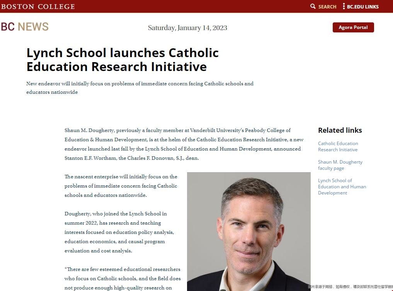This screenshot has height=291, width=393.
Task: Click the search magnifying glass icon
Action: pyautogui.click(x=313, y=7)
